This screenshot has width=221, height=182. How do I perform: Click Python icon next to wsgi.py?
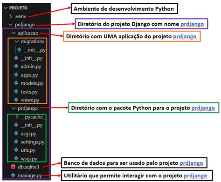(x=16, y=158)
